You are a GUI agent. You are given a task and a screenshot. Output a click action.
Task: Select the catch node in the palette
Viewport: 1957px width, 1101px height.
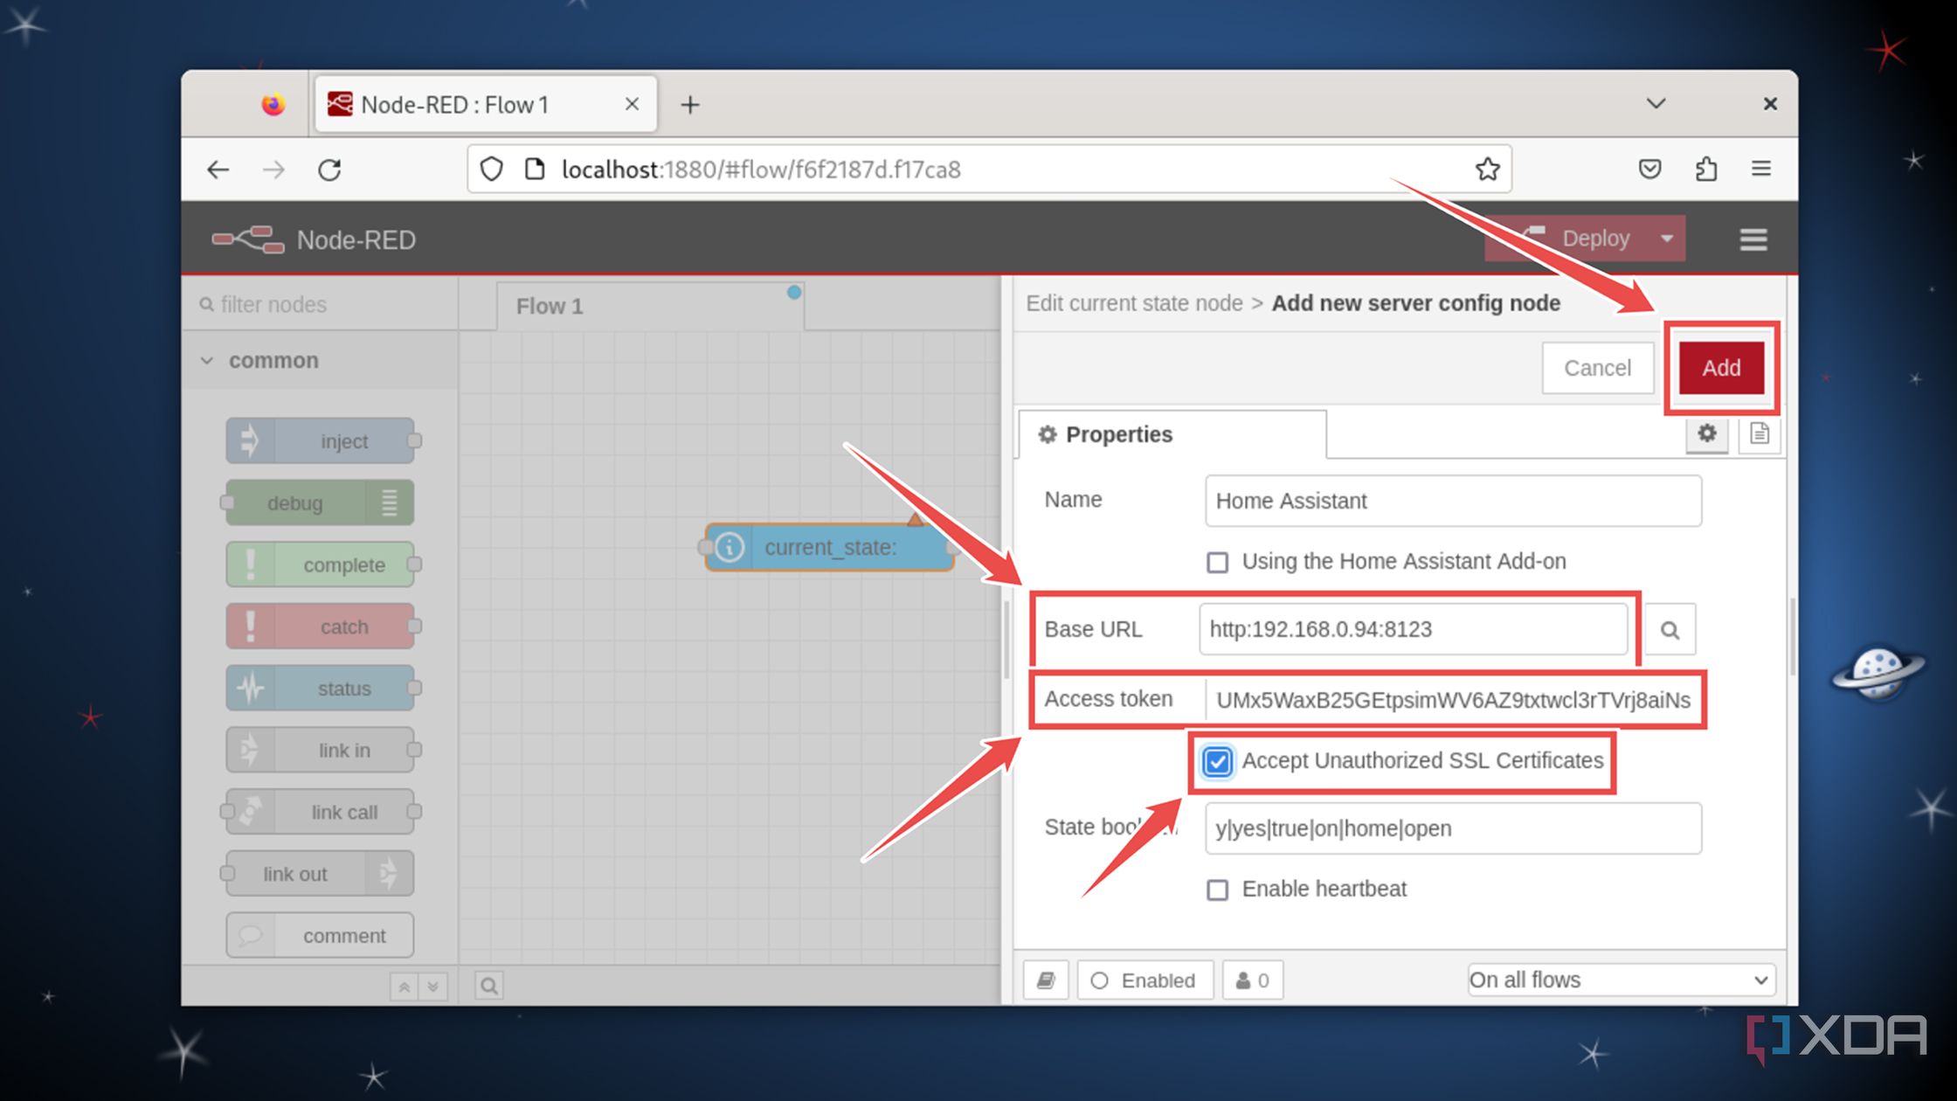320,626
